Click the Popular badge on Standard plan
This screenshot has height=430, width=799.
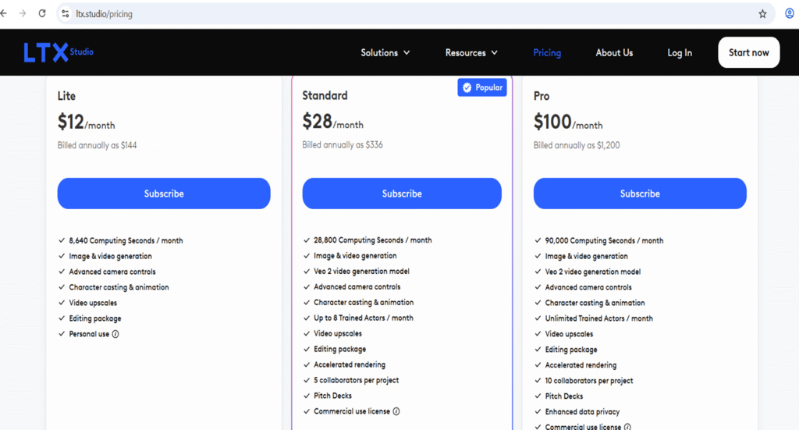coord(481,87)
